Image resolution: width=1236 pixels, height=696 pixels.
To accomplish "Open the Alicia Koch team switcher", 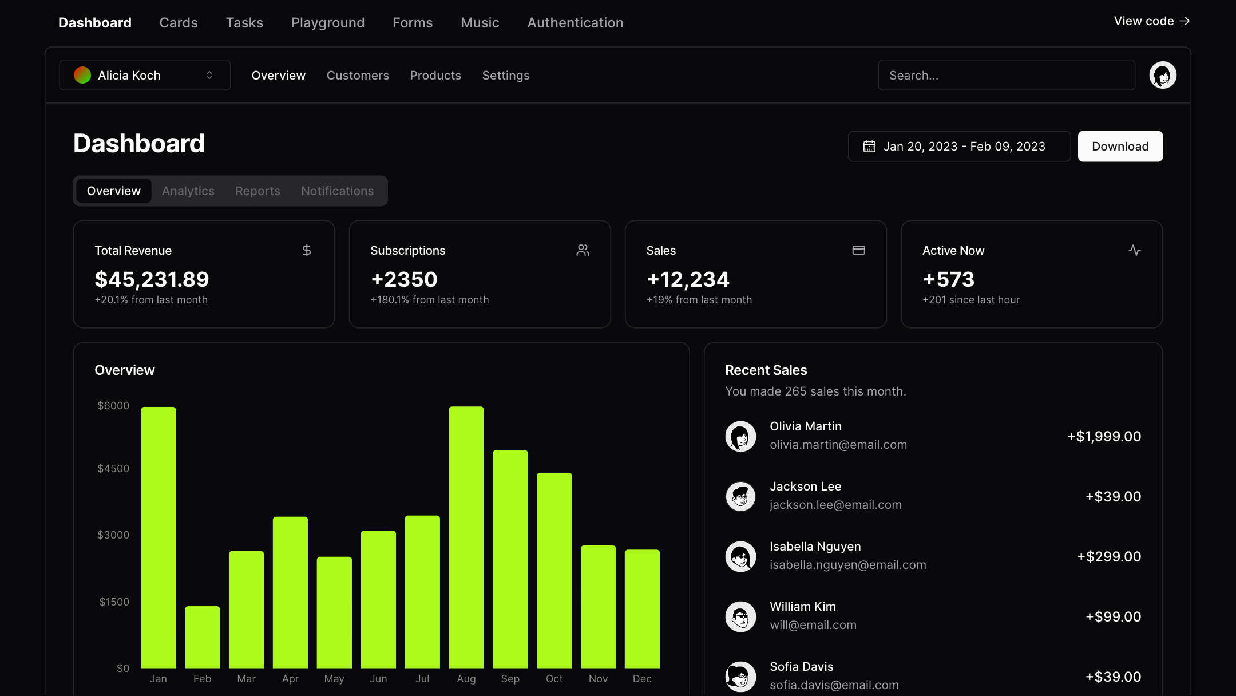I will pos(145,75).
